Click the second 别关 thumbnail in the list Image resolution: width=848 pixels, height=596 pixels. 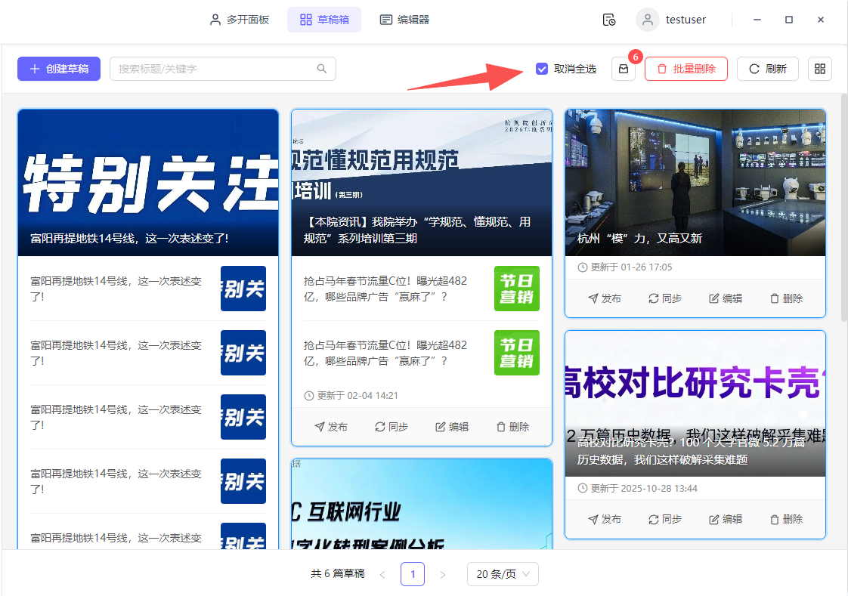(243, 353)
